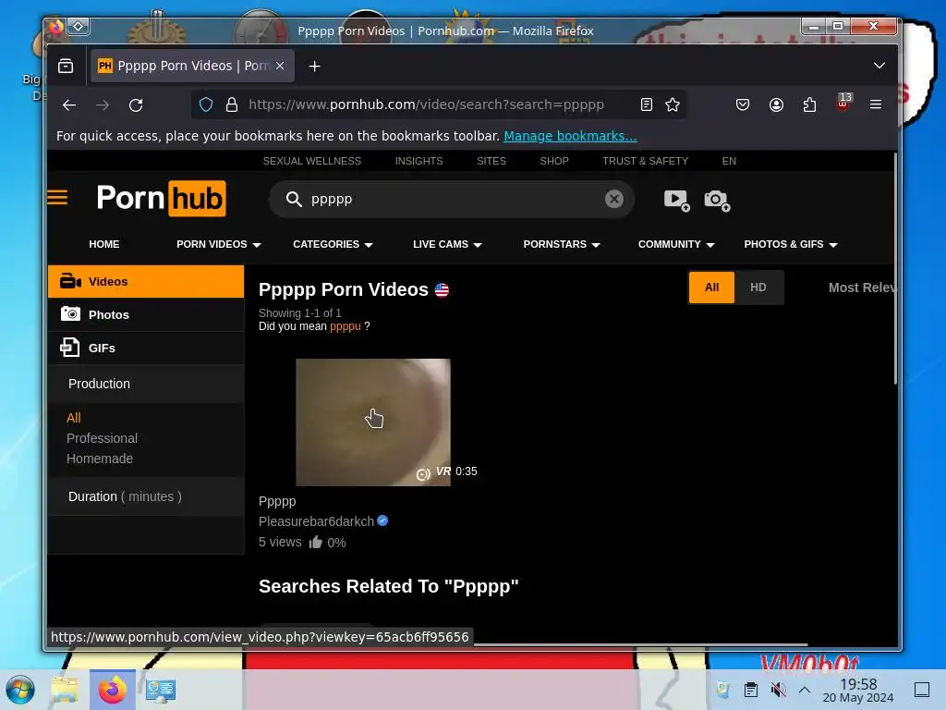
Task: Expand the PHOTOS & GIFS nav dropdown
Action: tap(791, 244)
